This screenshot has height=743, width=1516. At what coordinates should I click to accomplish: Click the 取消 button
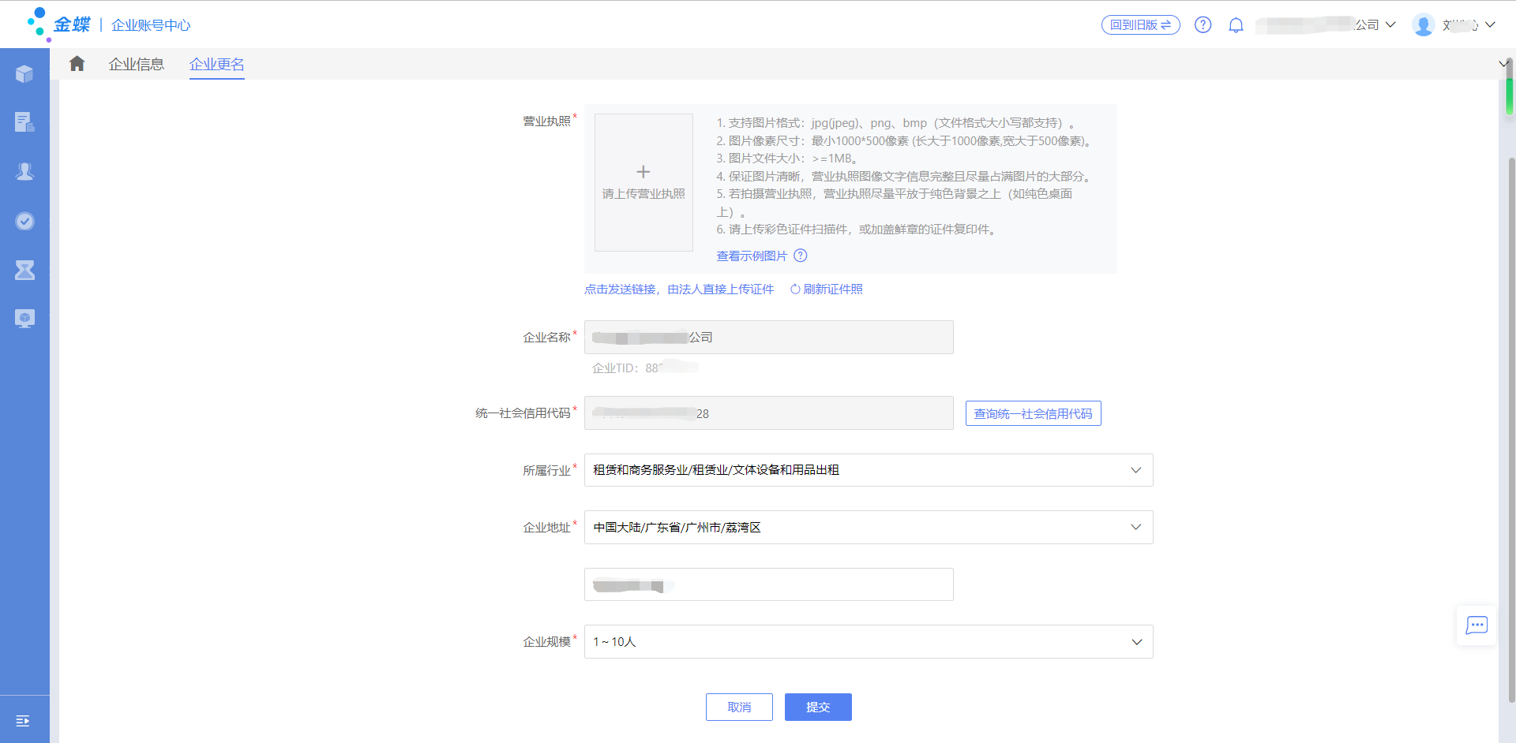click(739, 708)
